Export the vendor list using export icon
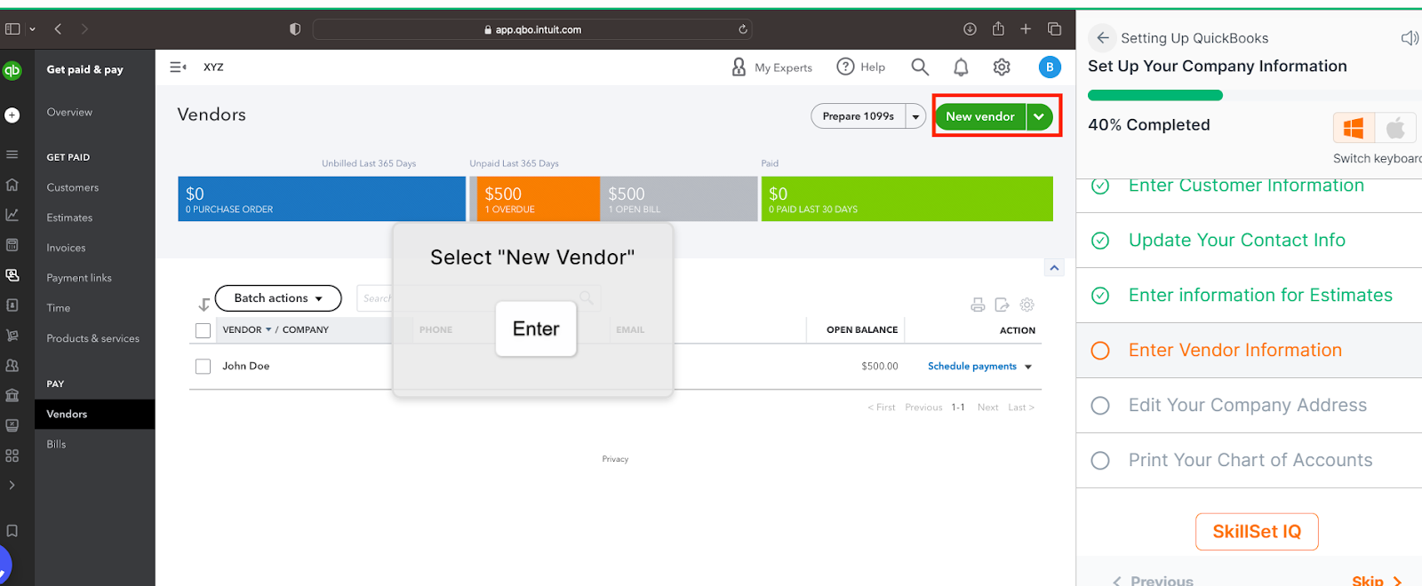Screen dimensions: 1422x586 [x=1002, y=305]
